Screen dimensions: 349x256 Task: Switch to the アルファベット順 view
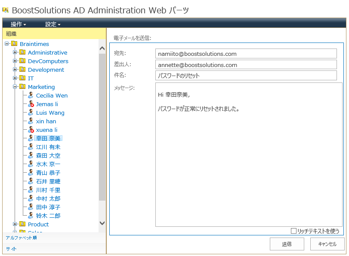pos(22,238)
